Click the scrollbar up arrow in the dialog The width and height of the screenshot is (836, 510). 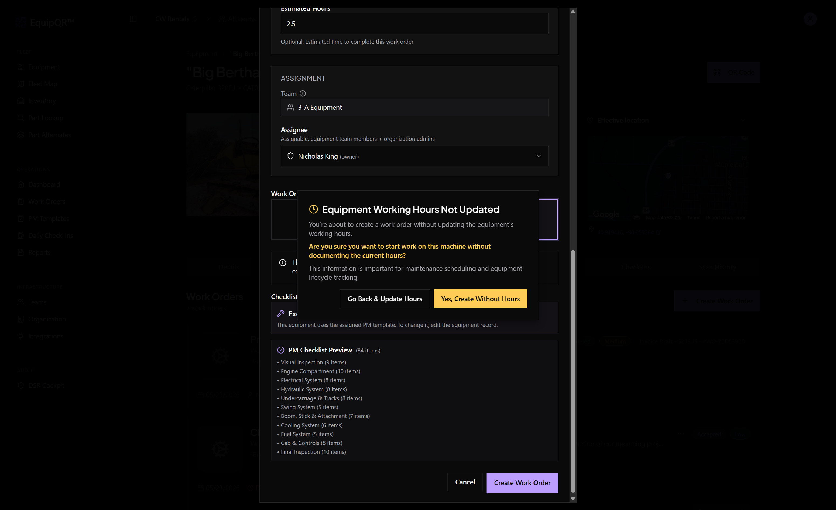coord(573,12)
